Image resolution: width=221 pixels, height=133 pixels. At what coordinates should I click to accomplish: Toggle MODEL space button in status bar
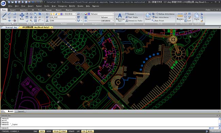point(90,131)
